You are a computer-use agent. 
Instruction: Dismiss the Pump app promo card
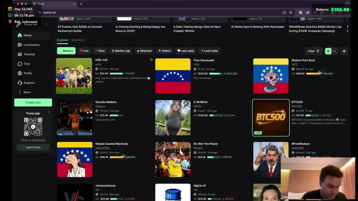click(x=48, y=112)
